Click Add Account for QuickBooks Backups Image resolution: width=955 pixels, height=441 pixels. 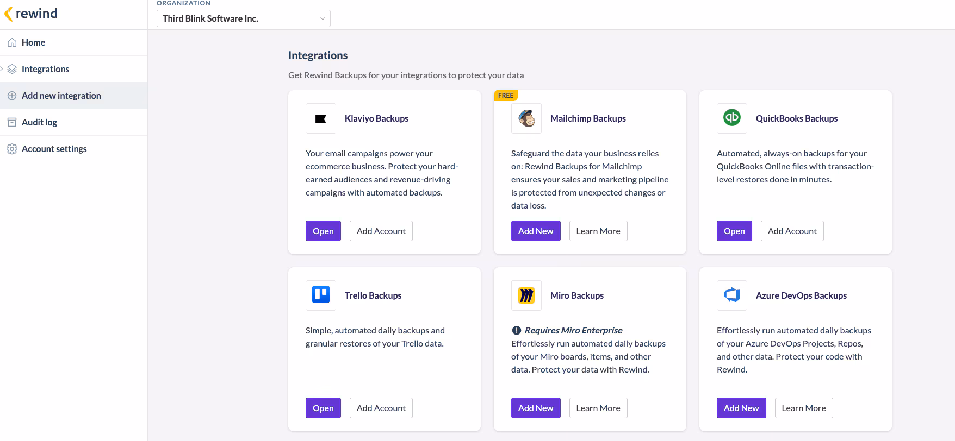(x=792, y=231)
